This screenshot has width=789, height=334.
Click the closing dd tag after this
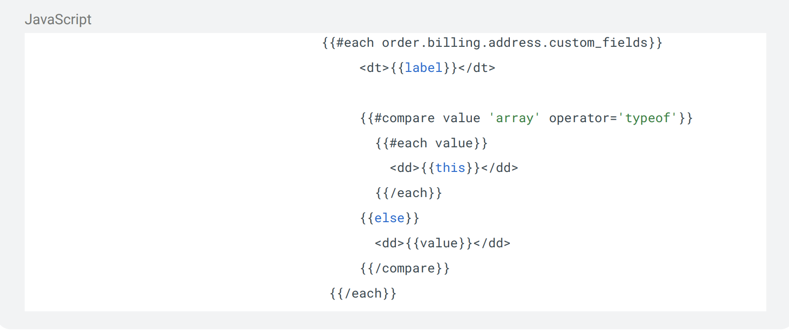(x=500, y=168)
